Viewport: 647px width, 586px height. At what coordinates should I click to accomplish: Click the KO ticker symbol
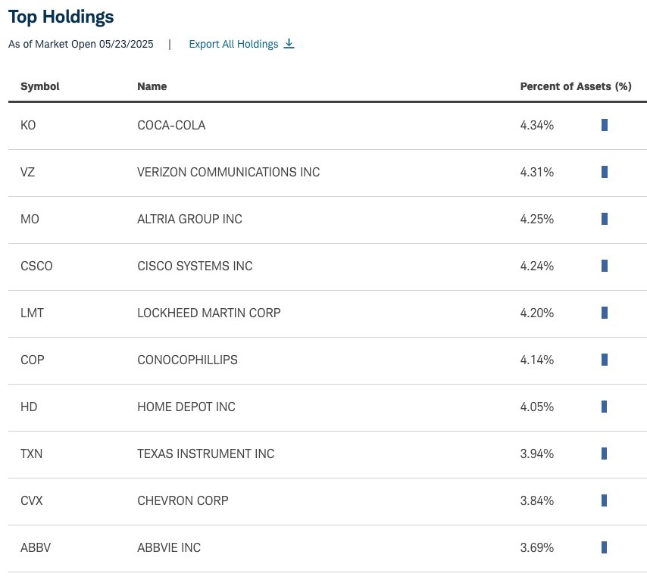(28, 125)
